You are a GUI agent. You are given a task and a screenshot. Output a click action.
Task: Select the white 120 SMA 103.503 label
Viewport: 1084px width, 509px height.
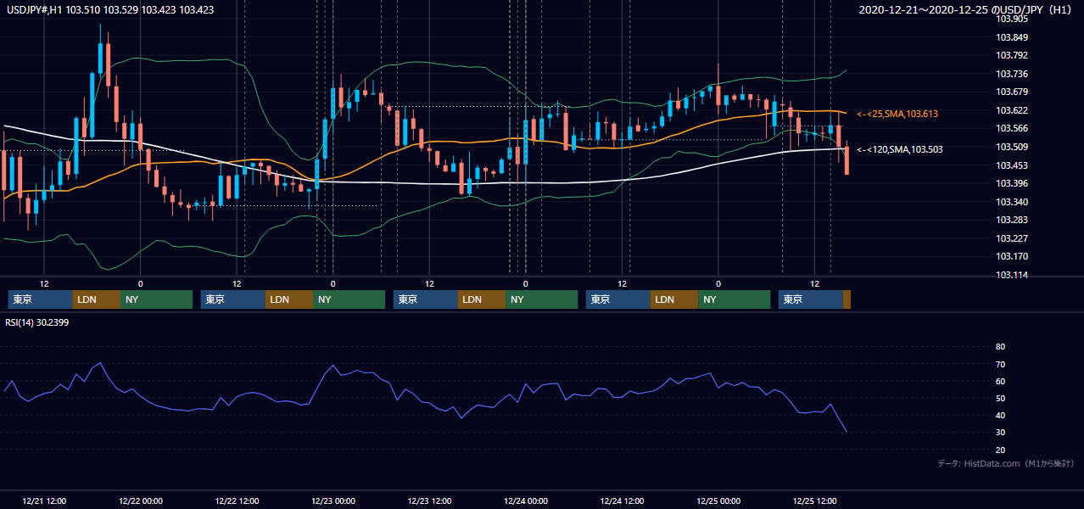(x=900, y=149)
